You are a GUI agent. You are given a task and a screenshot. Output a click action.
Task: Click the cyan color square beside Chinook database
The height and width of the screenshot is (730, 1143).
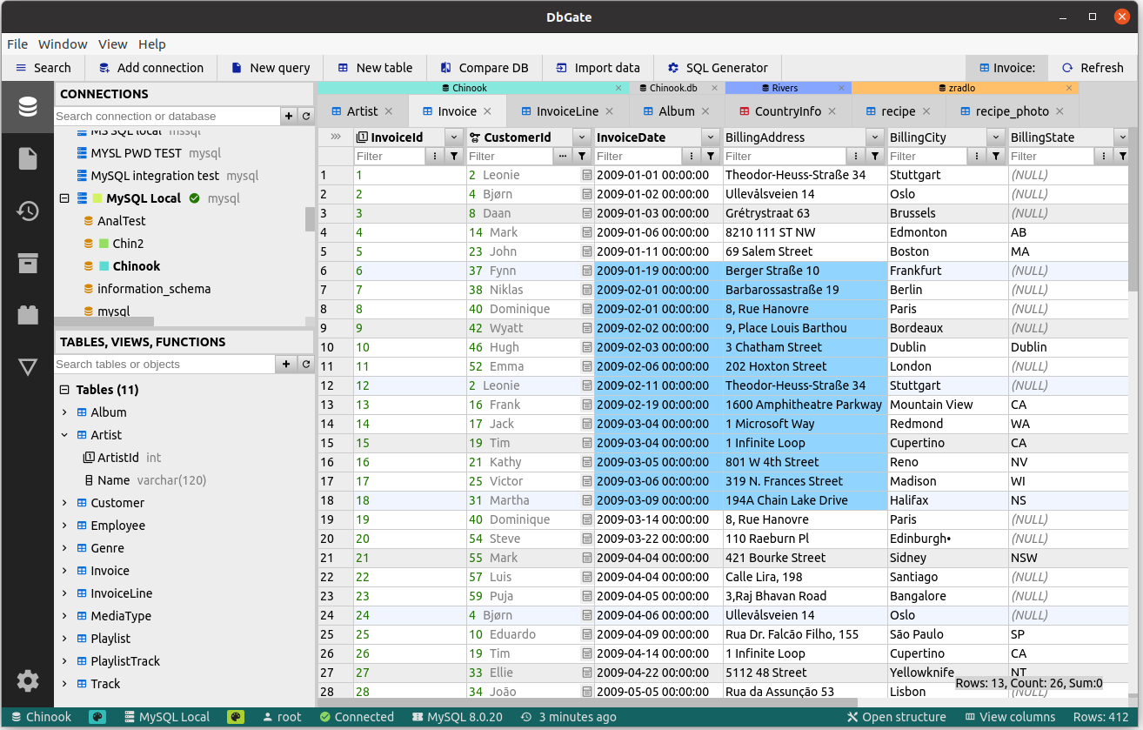[104, 266]
